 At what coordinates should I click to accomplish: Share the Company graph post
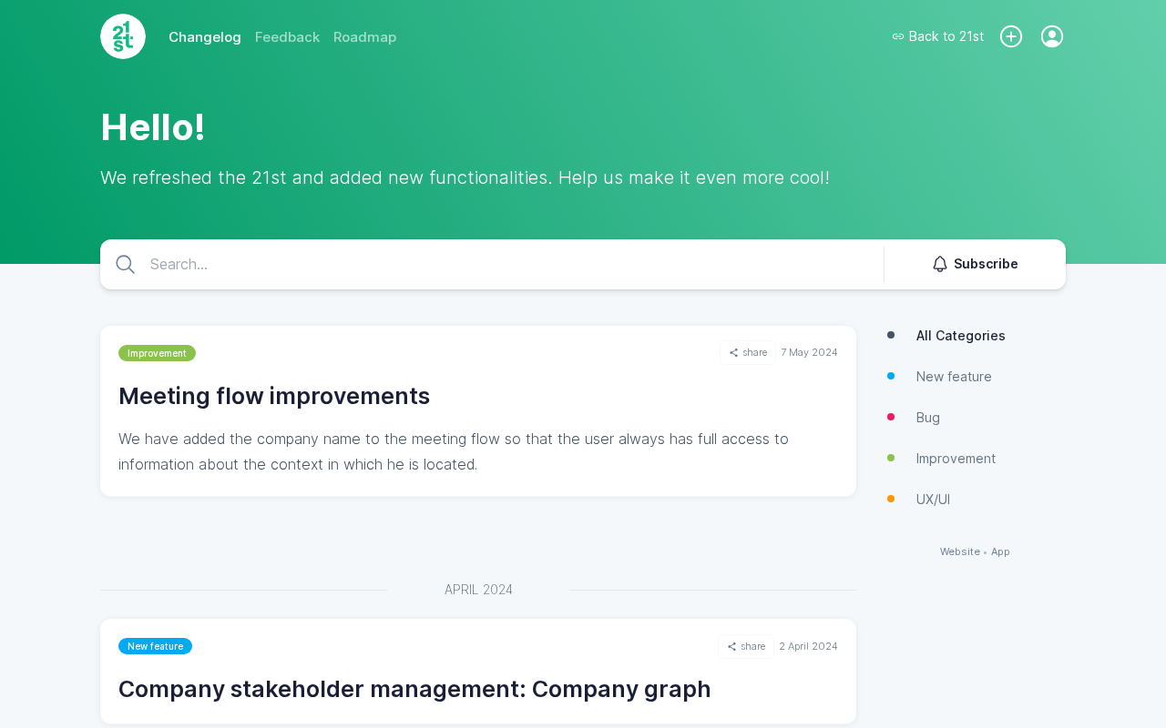point(746,646)
